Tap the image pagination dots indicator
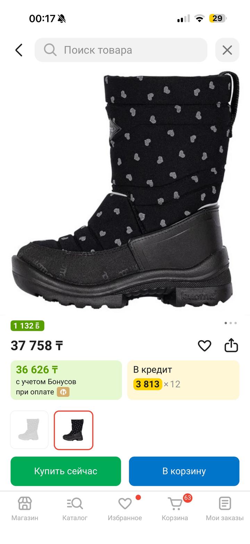This screenshot has height=544, width=250. point(231,323)
